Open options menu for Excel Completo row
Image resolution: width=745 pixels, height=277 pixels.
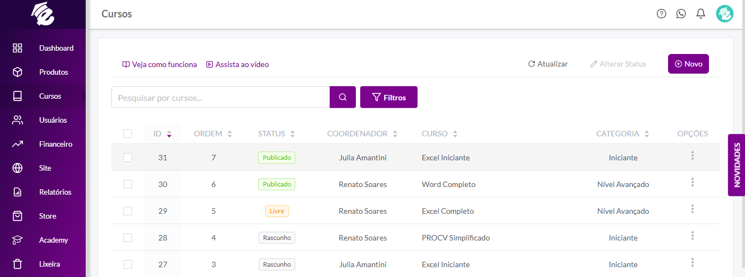point(693,209)
